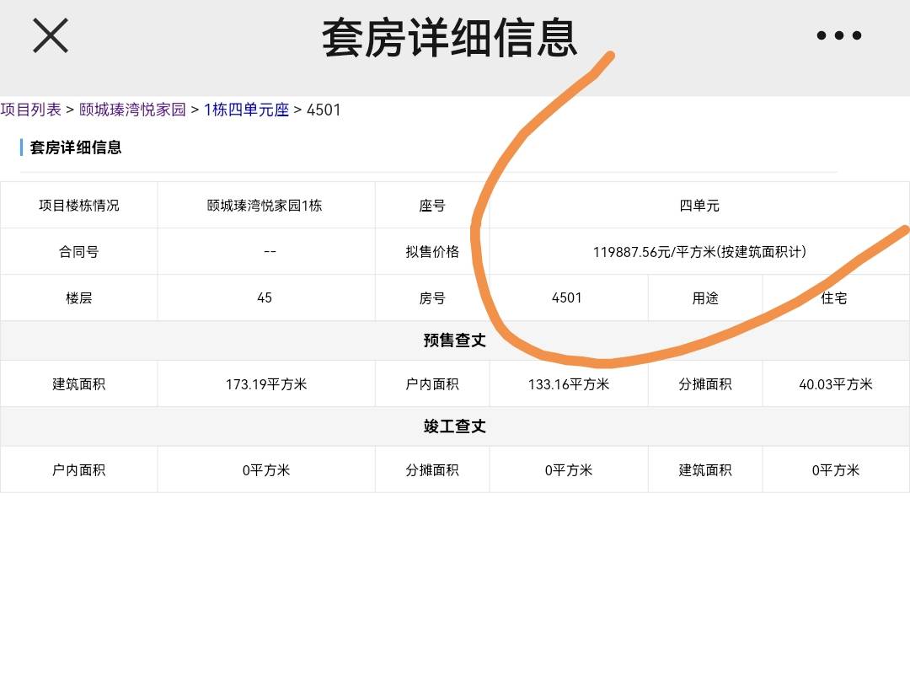Open the 颐城瑧湾悦家园 breadcrumb link
The width and height of the screenshot is (910, 686).
pyautogui.click(x=132, y=110)
